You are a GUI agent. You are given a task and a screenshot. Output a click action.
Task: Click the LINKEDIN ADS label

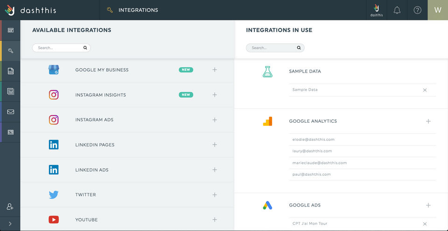pos(92,170)
